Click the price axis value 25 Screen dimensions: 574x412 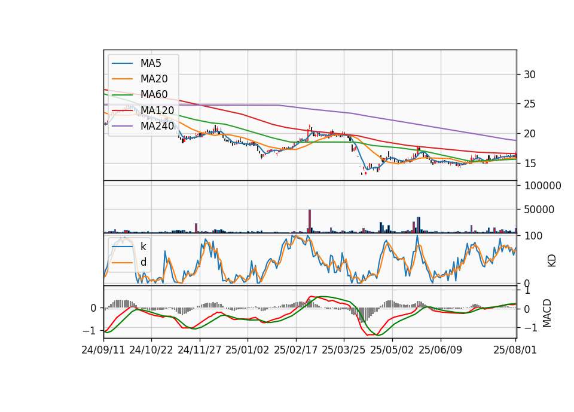530,104
